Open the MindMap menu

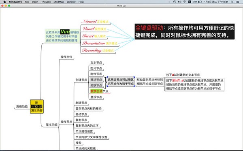[59, 2]
